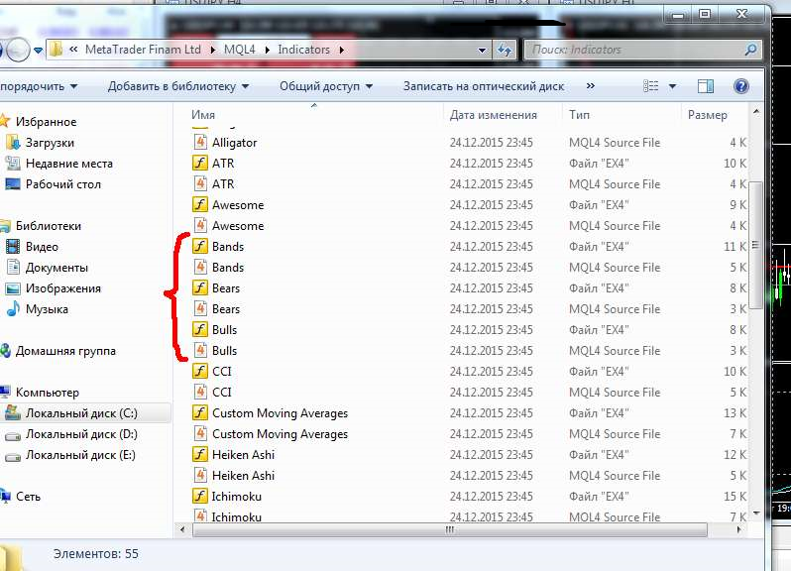Select Локальный диск (D:)
Screen dimensions: 791x571
(71, 434)
